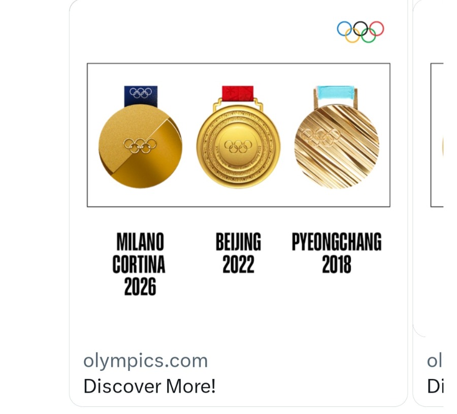Viewport: 457px width, 414px height.
Task: Select the Milano Cortina 2026 gold medal
Action: point(141,146)
